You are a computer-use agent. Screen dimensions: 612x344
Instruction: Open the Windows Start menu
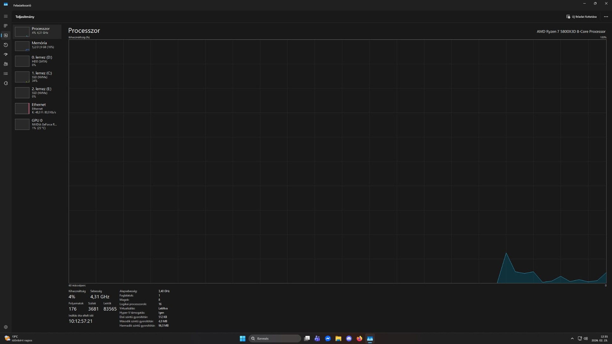coord(242,339)
